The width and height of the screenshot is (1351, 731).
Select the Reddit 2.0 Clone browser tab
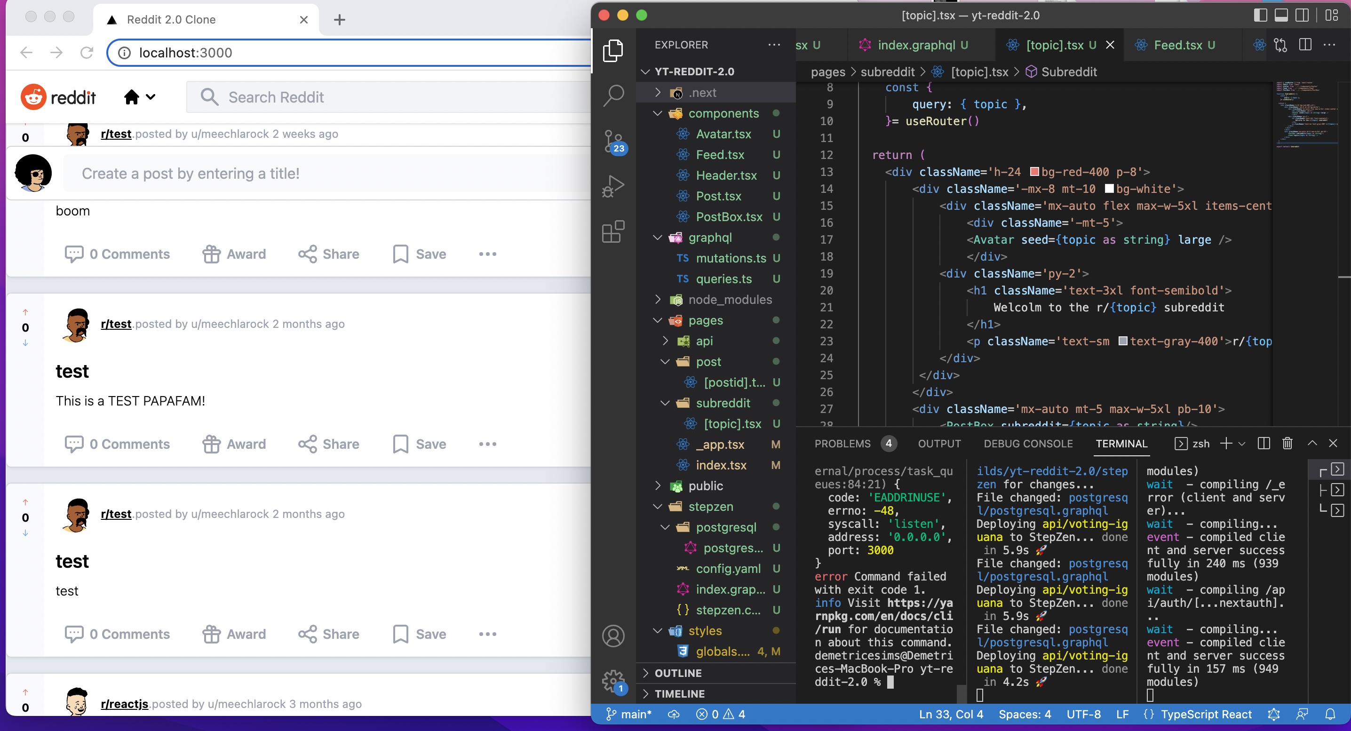point(206,20)
